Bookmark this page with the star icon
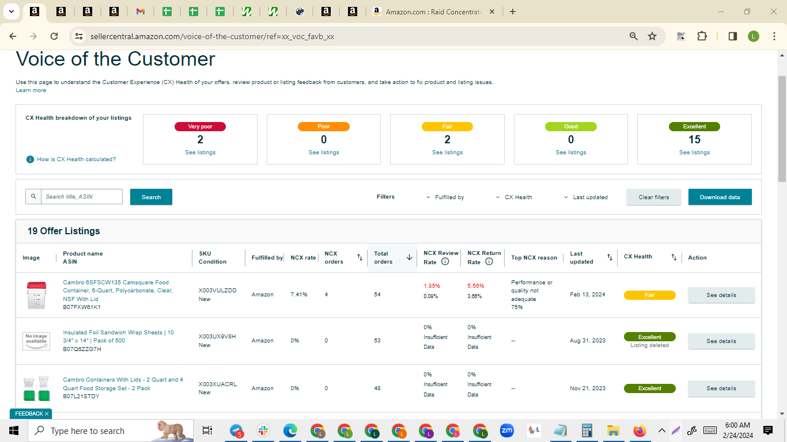 tap(652, 36)
